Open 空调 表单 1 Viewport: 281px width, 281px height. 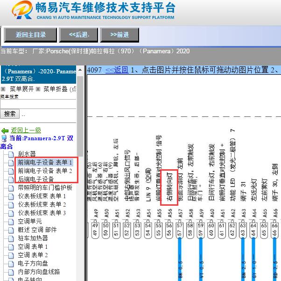tap(33, 247)
